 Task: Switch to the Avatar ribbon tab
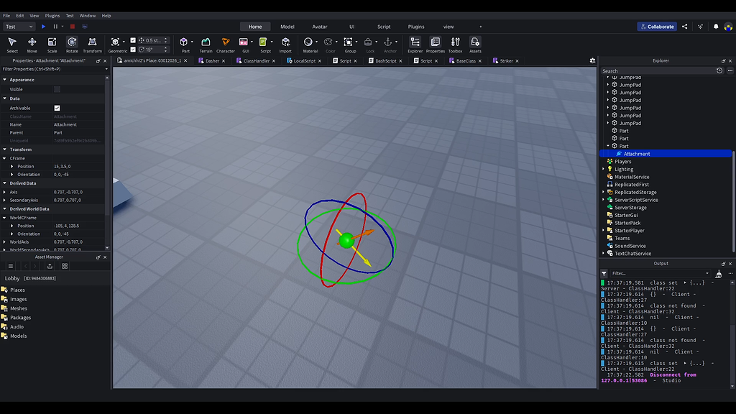(320, 27)
